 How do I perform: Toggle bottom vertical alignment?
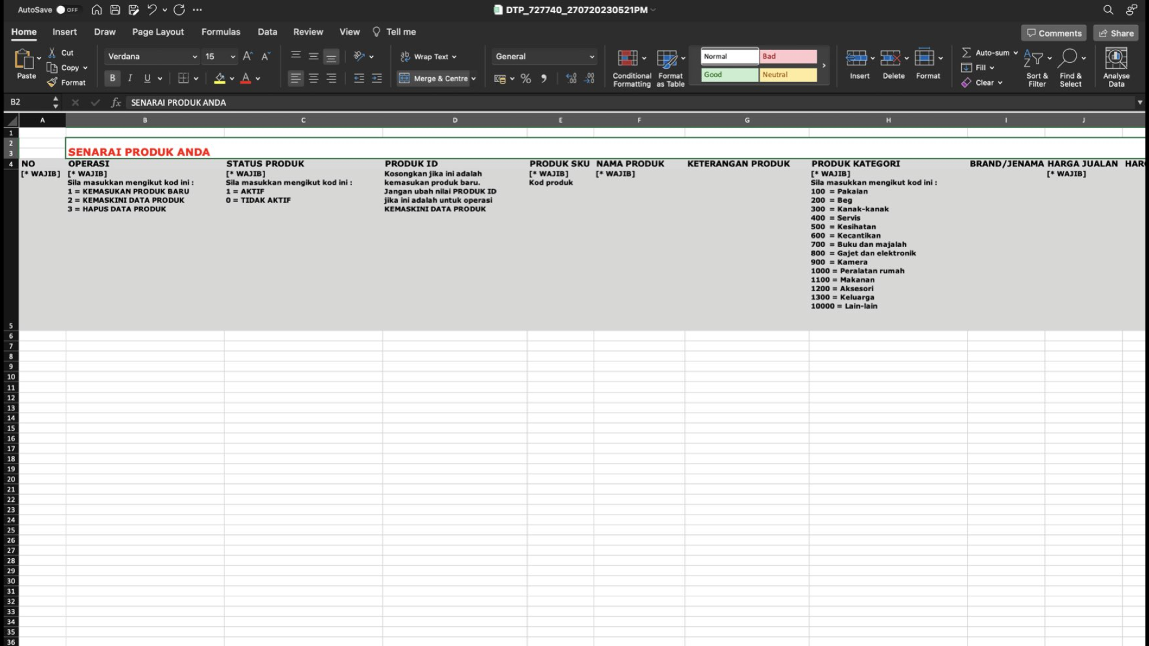(331, 56)
